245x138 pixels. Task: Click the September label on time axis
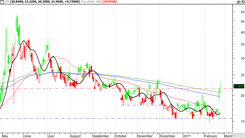(x=101, y=136)
